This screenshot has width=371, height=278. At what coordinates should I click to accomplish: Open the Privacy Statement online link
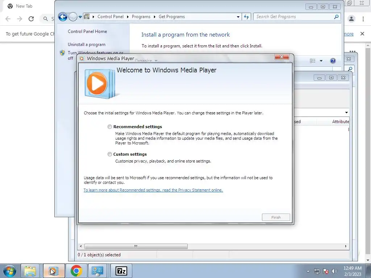(x=153, y=190)
